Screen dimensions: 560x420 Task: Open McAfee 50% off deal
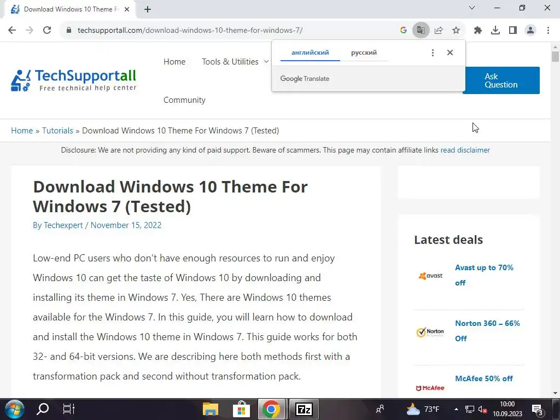[483, 378]
